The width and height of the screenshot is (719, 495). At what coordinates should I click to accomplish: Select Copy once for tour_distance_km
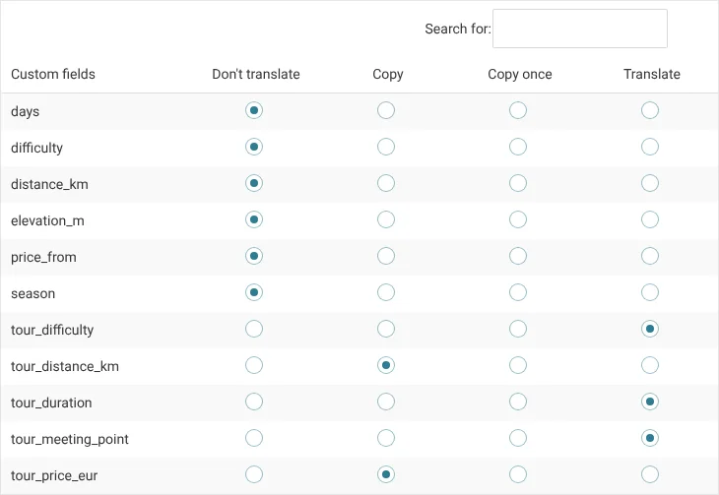pyautogui.click(x=518, y=365)
